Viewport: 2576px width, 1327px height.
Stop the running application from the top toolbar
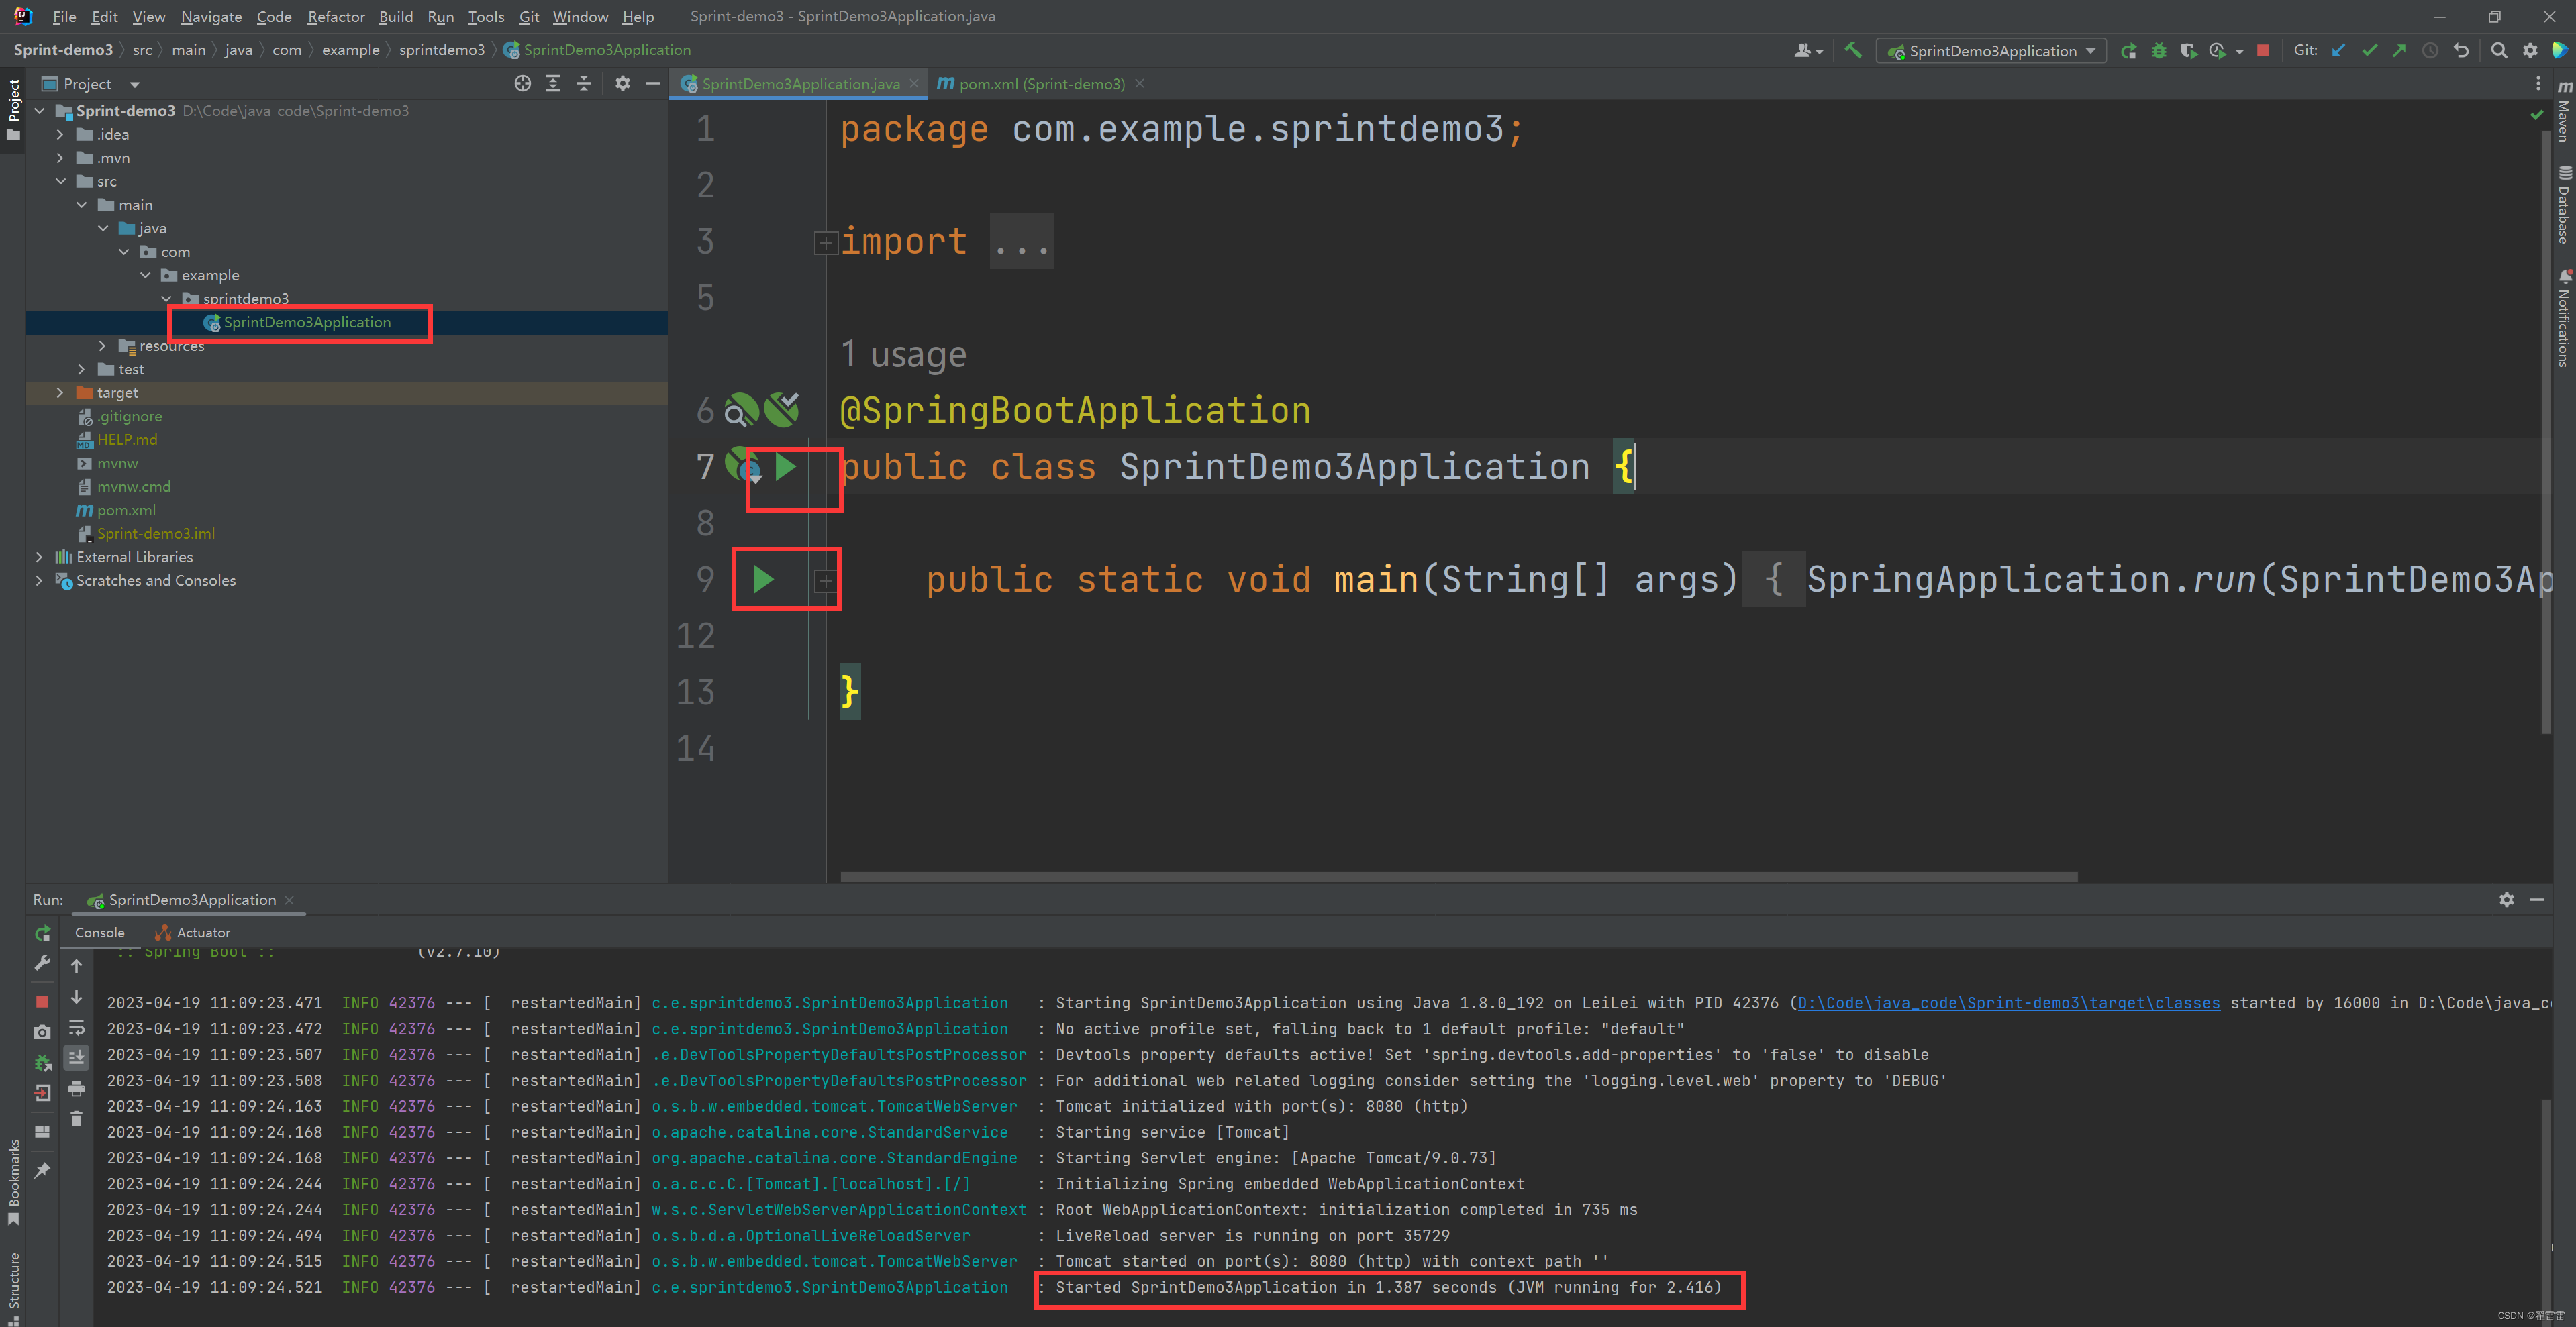click(x=2263, y=50)
